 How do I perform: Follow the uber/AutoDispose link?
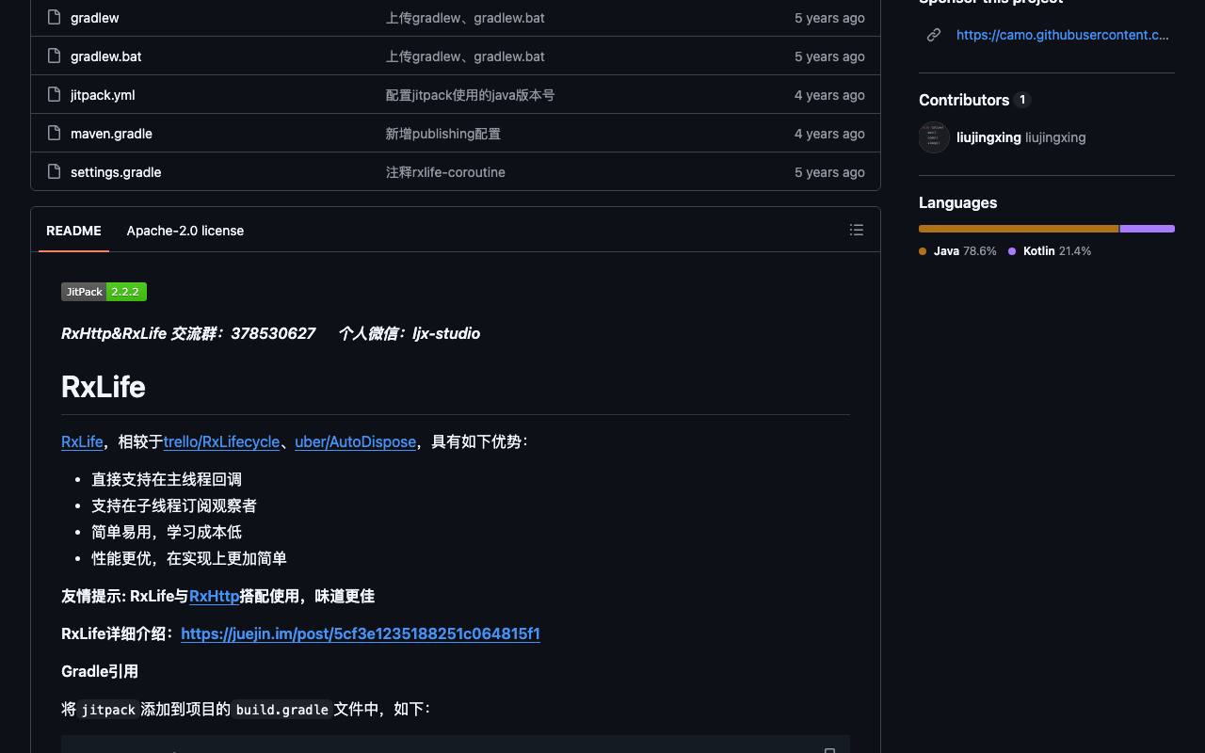[x=355, y=441]
